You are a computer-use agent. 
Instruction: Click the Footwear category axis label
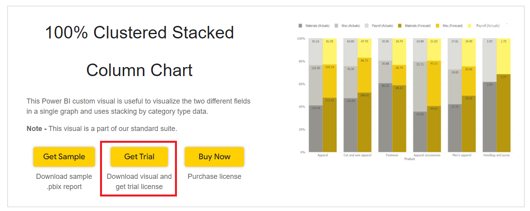(392, 155)
